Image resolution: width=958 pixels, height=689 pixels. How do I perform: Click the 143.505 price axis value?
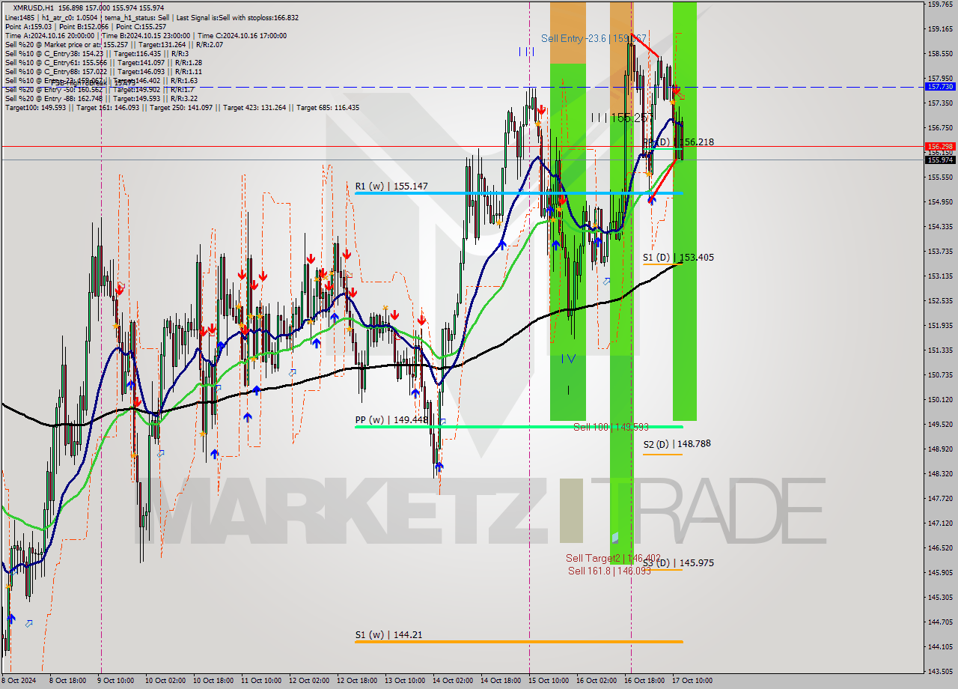tap(941, 671)
